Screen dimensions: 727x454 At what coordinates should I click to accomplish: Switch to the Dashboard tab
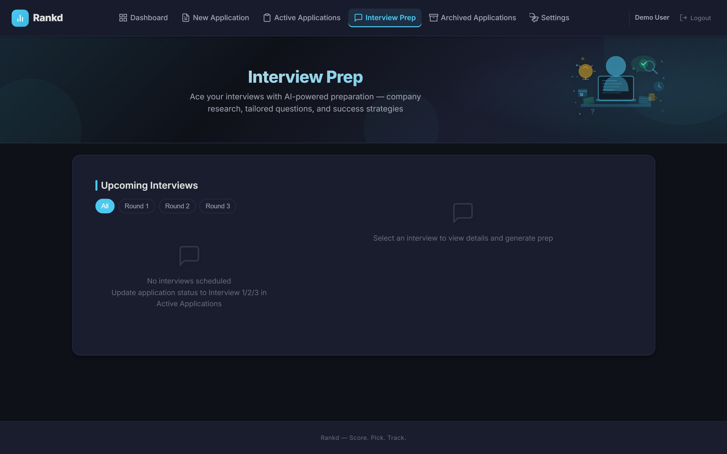point(143,17)
